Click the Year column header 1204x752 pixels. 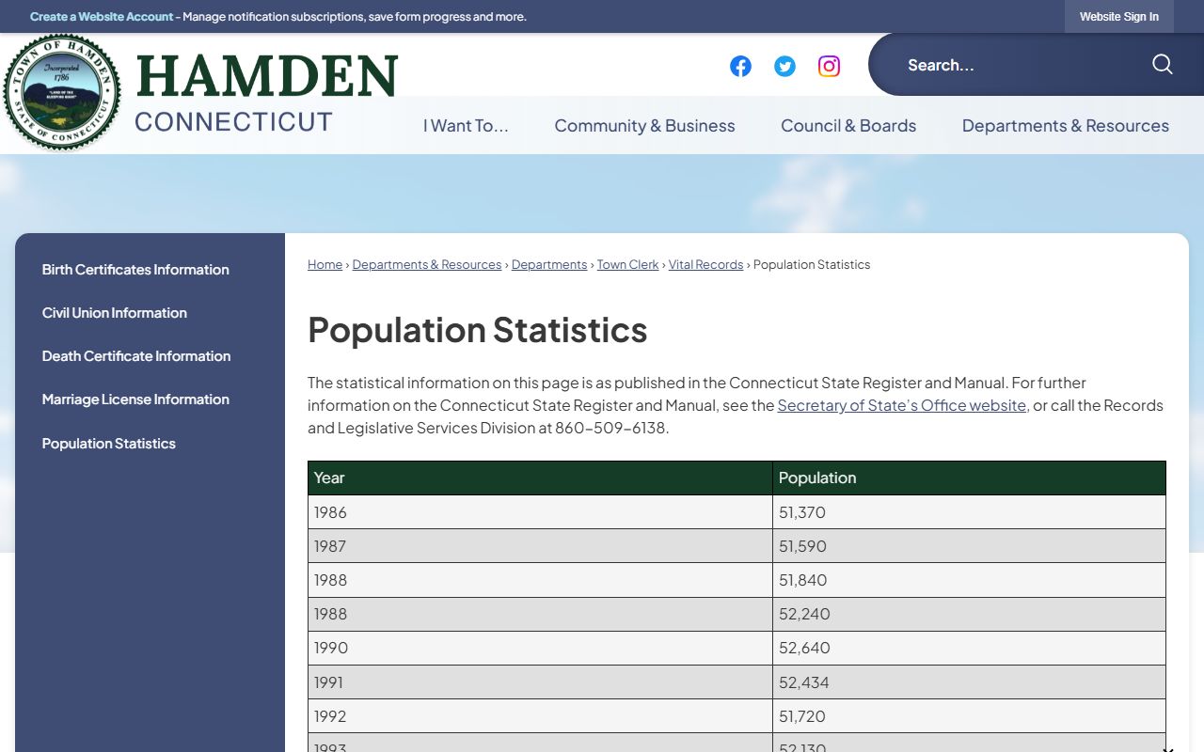point(540,478)
